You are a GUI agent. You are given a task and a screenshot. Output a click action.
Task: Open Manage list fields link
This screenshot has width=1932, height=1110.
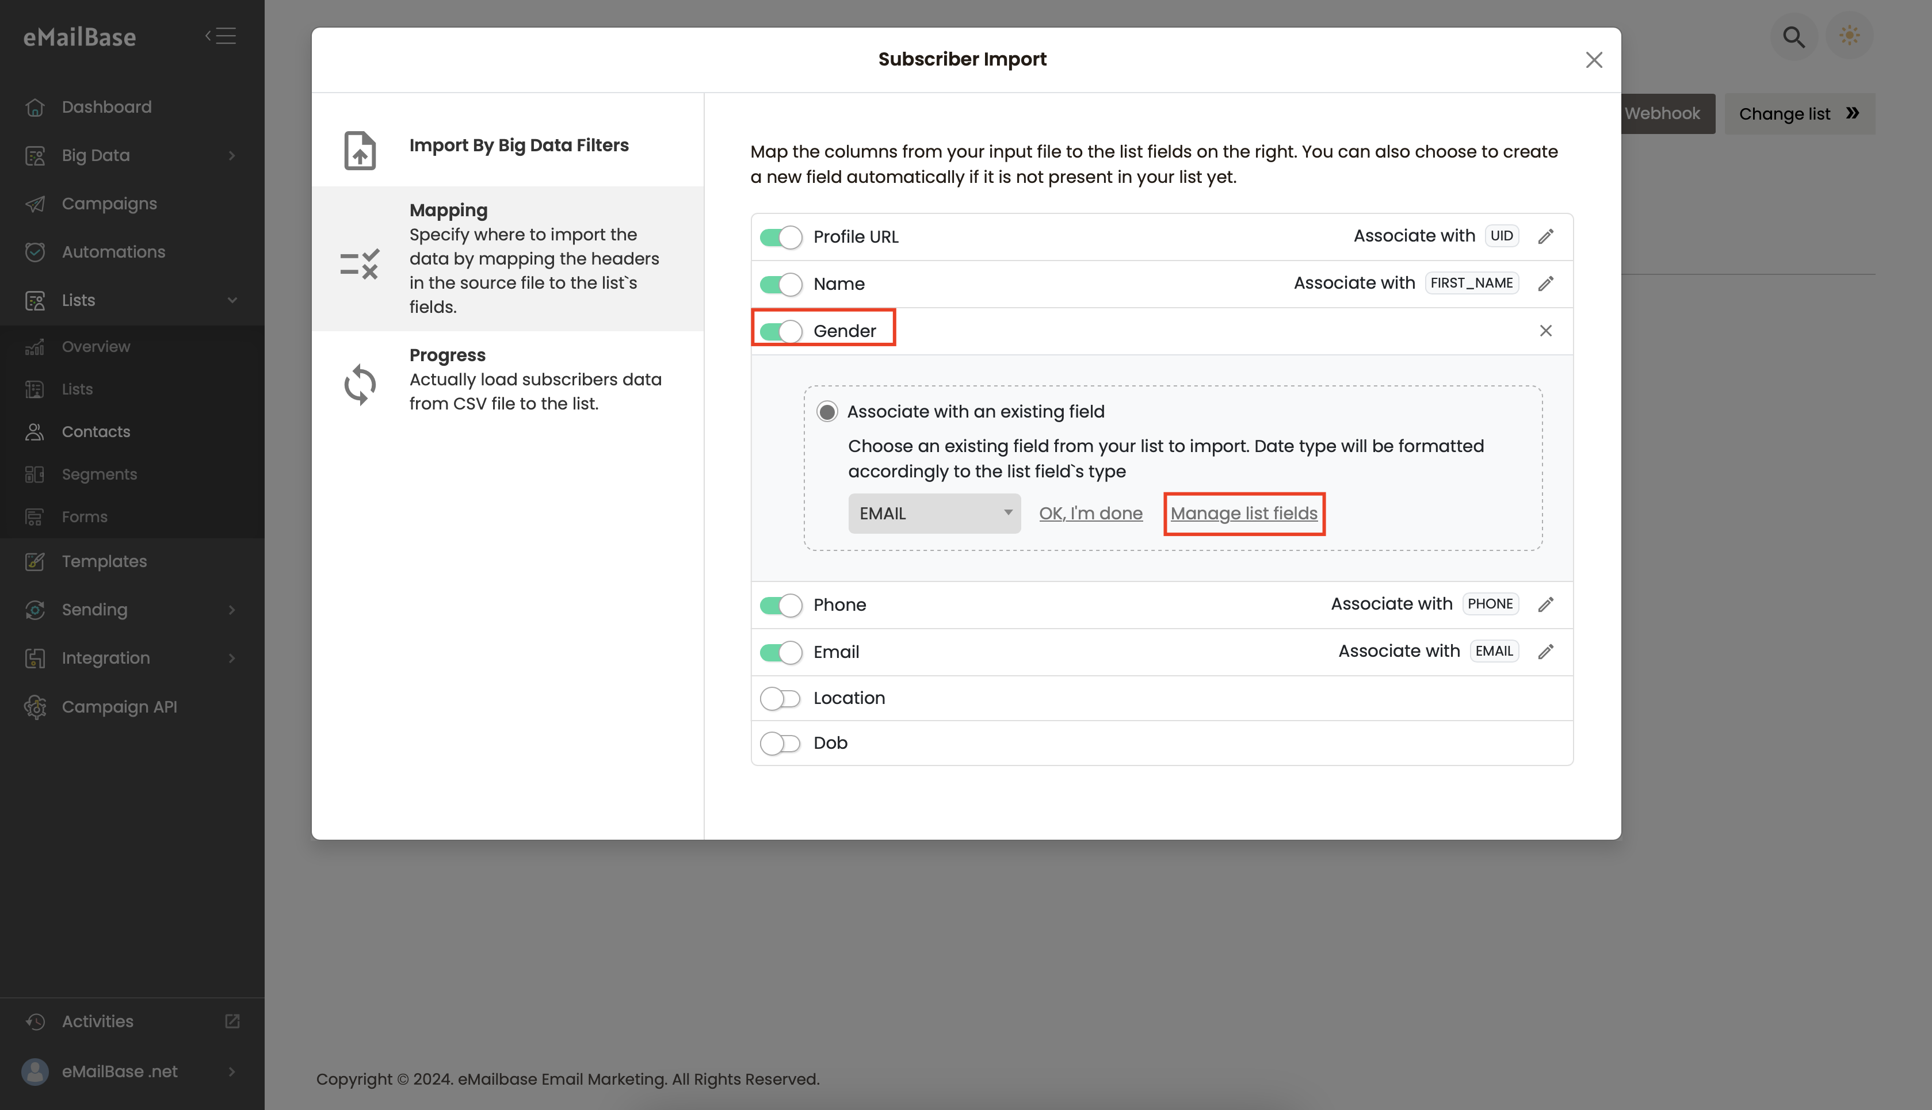click(x=1244, y=514)
